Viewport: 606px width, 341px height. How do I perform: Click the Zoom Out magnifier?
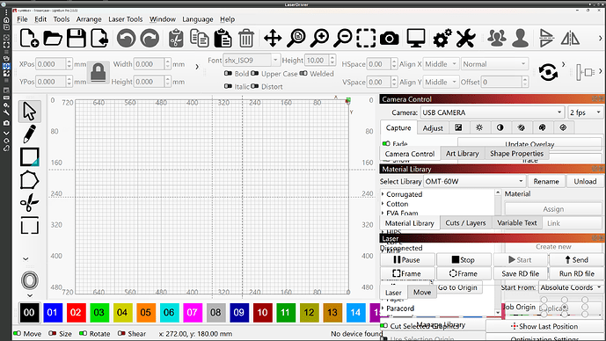click(343, 39)
